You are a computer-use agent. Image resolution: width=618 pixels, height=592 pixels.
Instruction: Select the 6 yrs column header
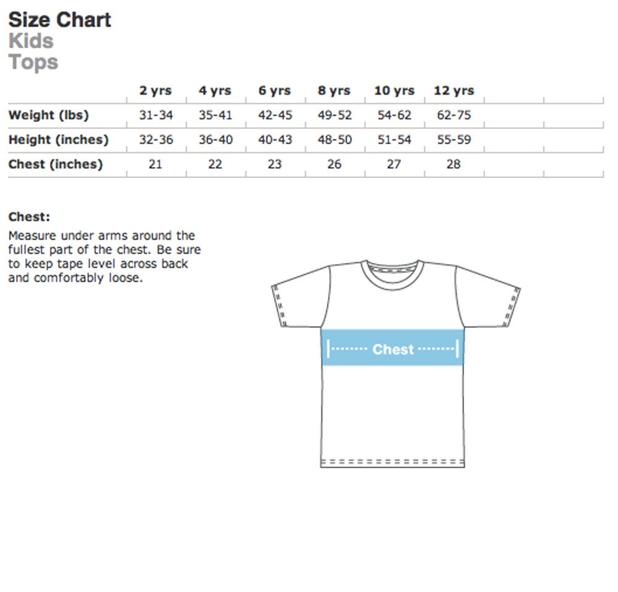tap(275, 91)
